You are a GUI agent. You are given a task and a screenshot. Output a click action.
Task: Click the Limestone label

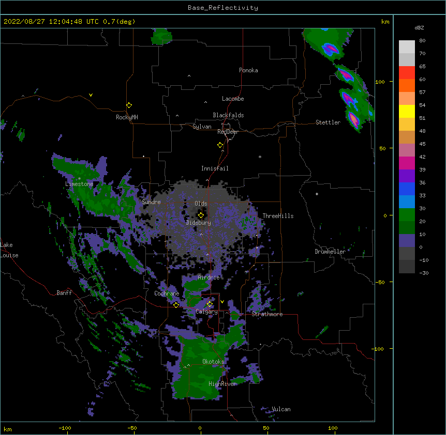coord(79,184)
